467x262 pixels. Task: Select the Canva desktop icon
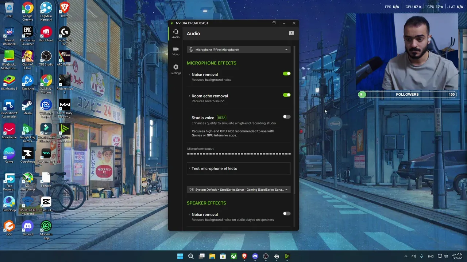(x=9, y=155)
